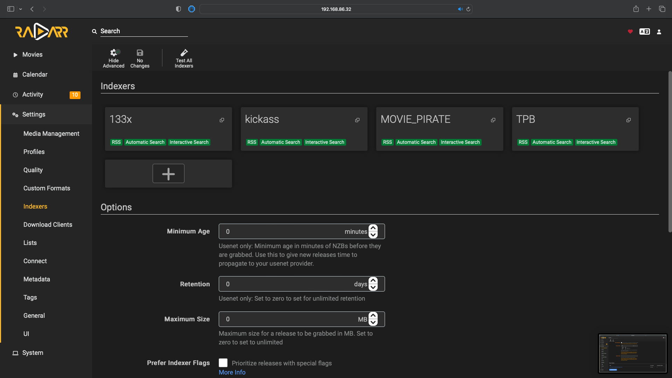This screenshot has width=672, height=378.
Task: Click the Search input field
Action: point(144,31)
